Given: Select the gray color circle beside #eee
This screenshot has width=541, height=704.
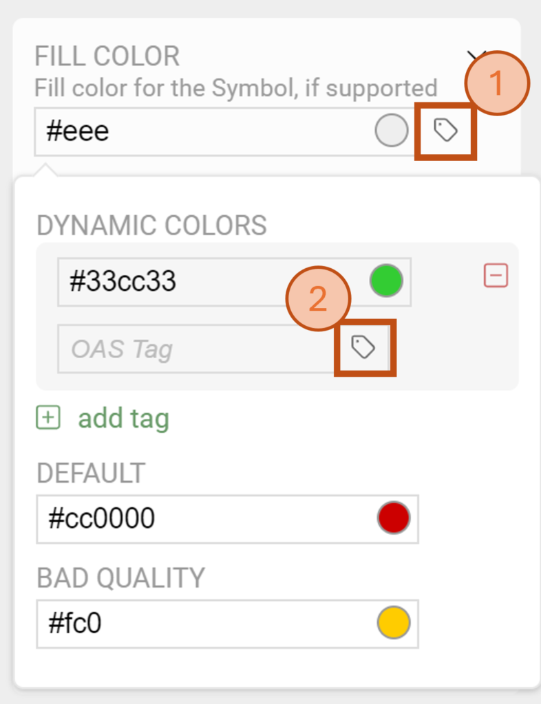Looking at the screenshot, I should (x=392, y=130).
